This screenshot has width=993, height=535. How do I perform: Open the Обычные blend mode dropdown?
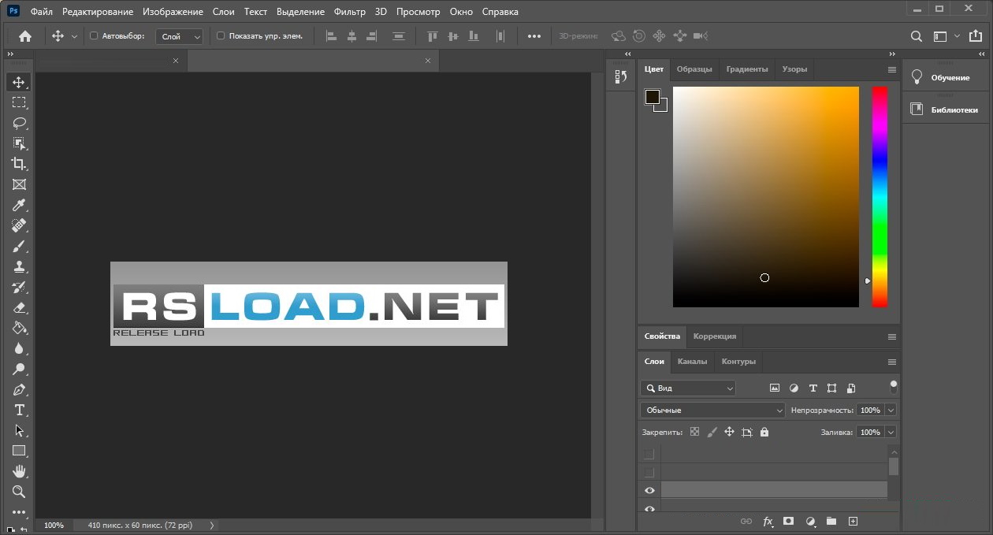point(713,411)
